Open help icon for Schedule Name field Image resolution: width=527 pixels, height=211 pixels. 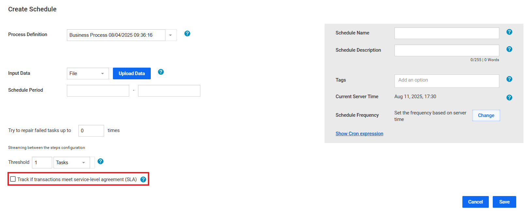click(509, 32)
